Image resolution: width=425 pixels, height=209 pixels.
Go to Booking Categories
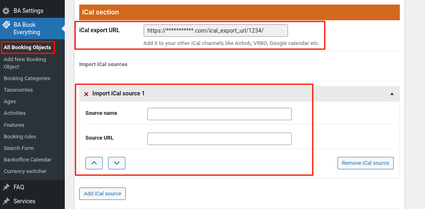[x=27, y=78]
